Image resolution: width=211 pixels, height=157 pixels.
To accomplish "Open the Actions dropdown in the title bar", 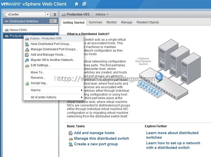I will pyautogui.click(x=102, y=14).
